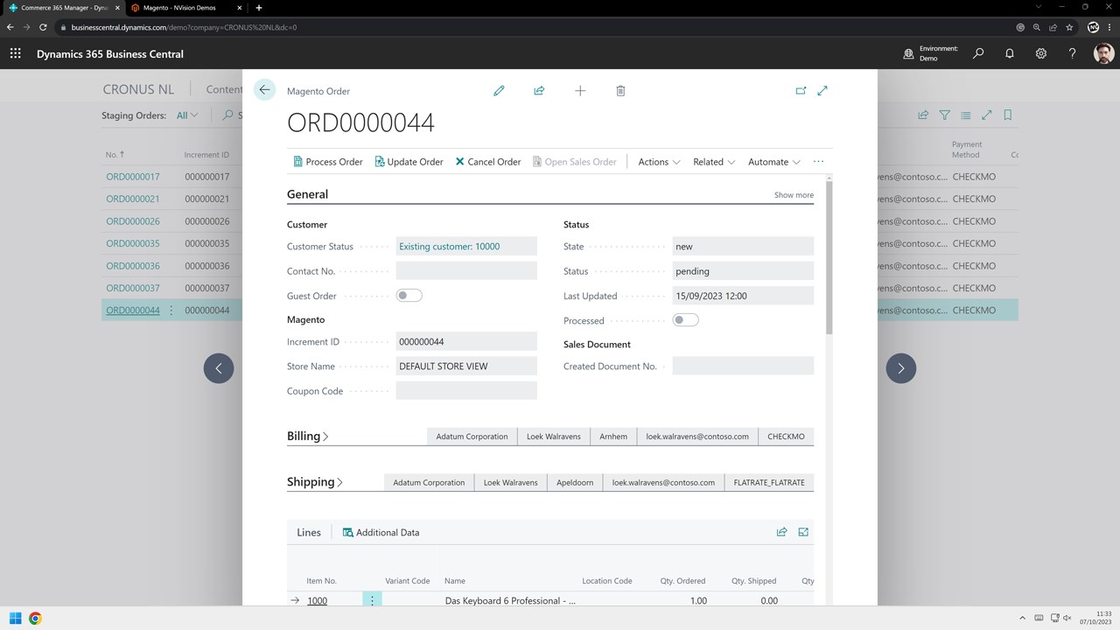This screenshot has height=630, width=1120.
Task: Click the Store Name field 'DEFAULT STORE VIEW'
Action: pyautogui.click(x=466, y=367)
